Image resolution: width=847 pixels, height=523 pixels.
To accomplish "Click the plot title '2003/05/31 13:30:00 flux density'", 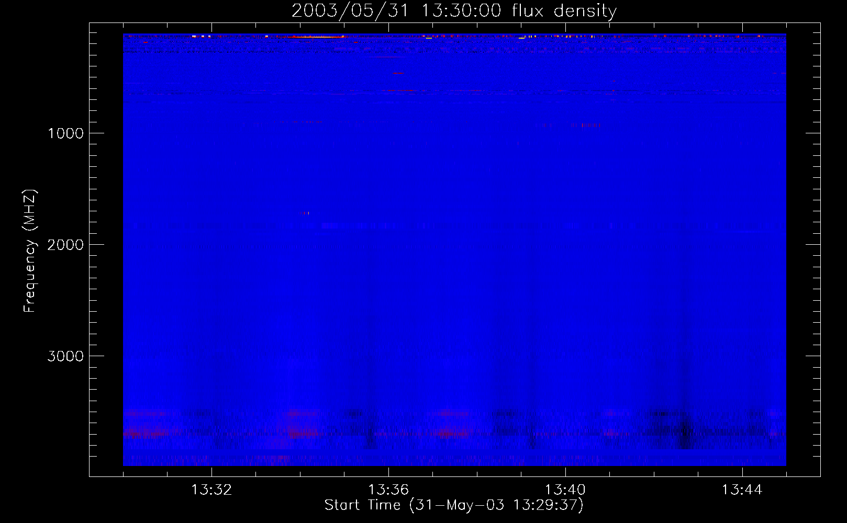I will pos(454,11).
